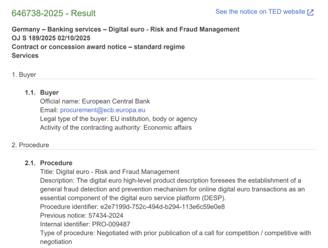Click the 'Previous notice: 57434-2024' line
This screenshot has height=248, width=328.
pyautogui.click(x=82, y=216)
